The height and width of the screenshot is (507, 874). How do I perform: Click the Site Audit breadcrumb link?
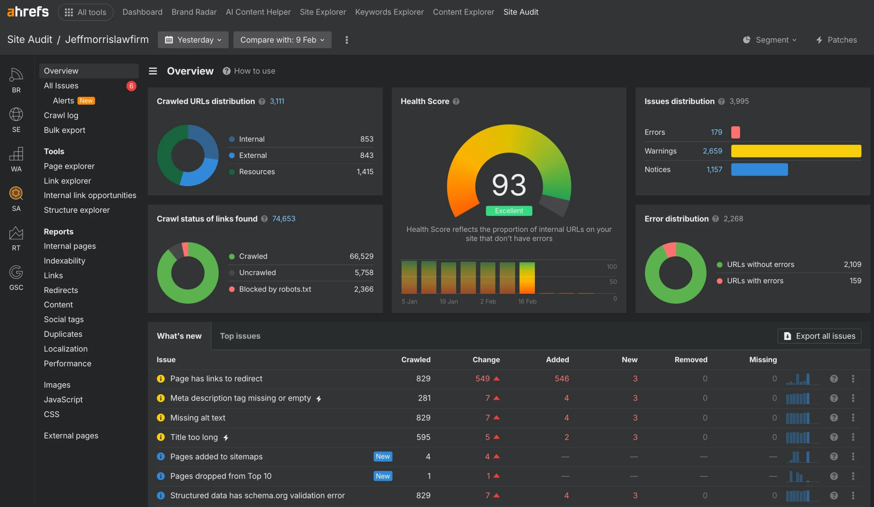pos(30,40)
